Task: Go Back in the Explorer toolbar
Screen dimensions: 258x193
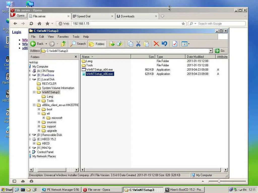Action: coord(37,44)
